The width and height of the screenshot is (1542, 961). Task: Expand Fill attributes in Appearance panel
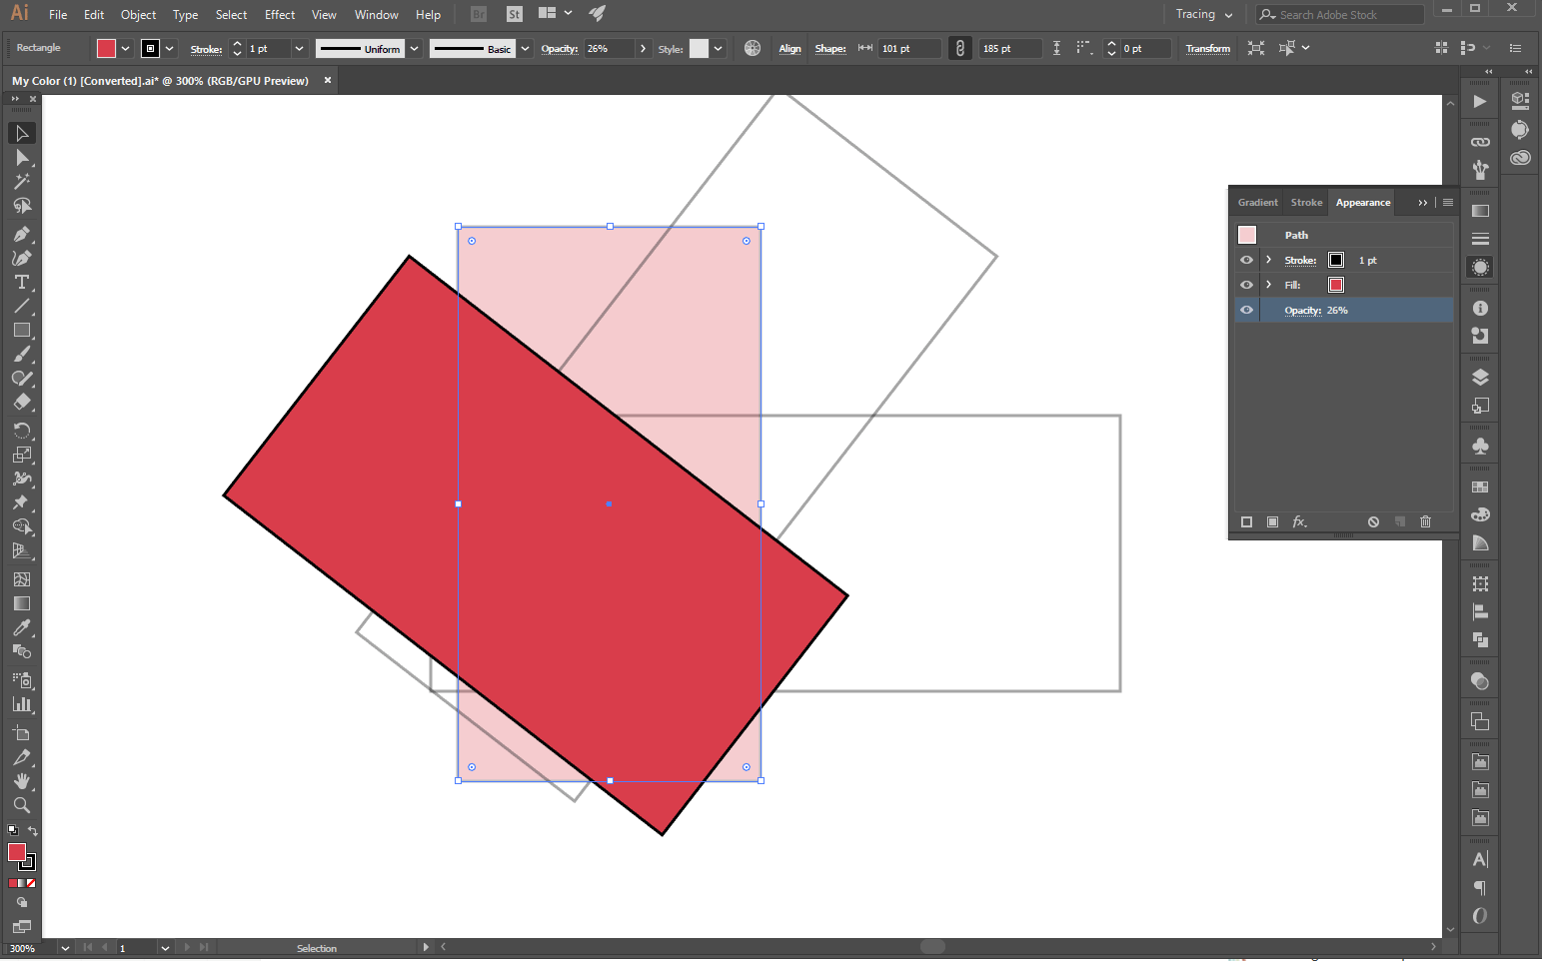[x=1269, y=285]
